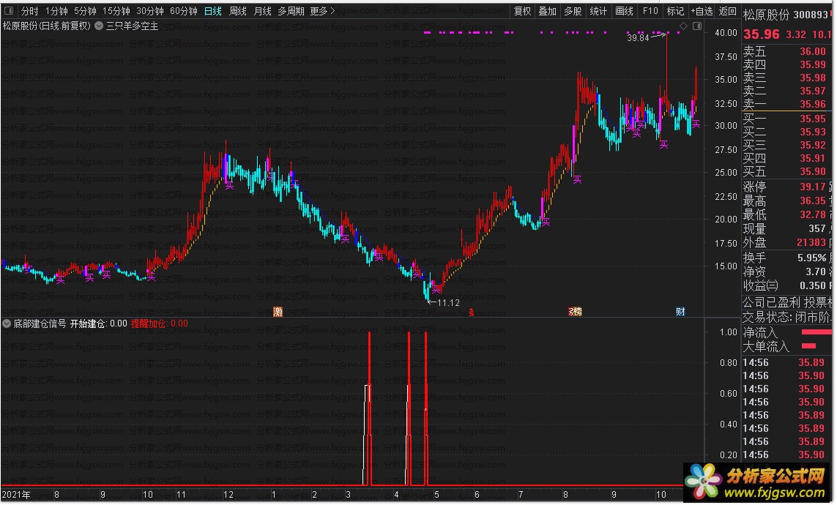Open the sub-indicator dropdown beside 底部建仓信号
The height and width of the screenshot is (505, 837).
(7, 323)
